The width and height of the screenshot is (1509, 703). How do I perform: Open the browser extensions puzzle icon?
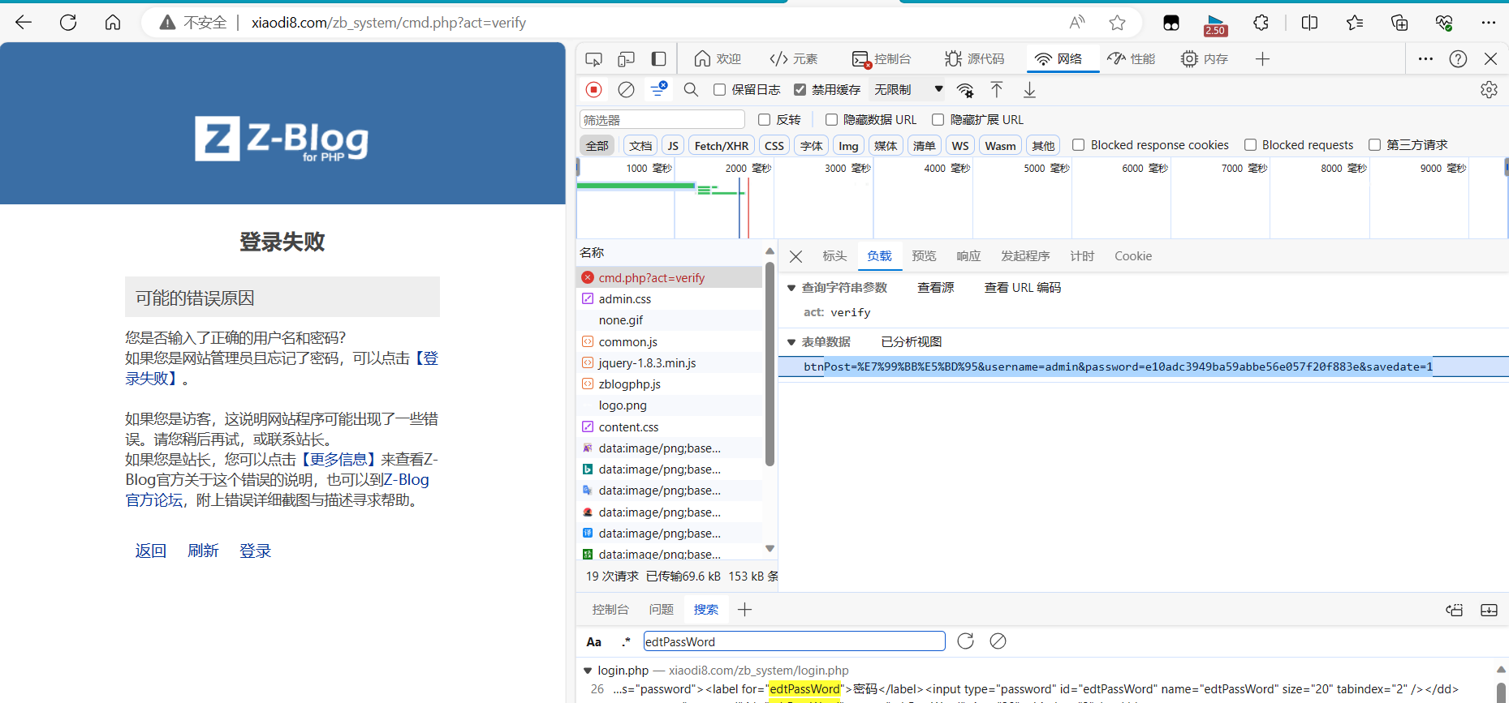(x=1261, y=23)
